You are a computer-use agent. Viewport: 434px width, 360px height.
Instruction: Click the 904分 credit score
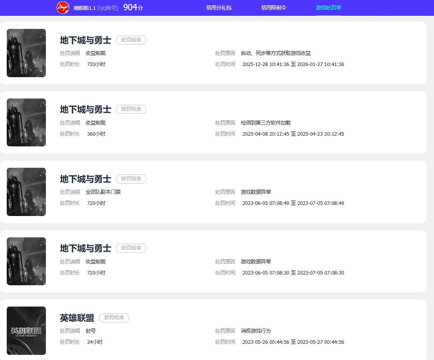133,8
